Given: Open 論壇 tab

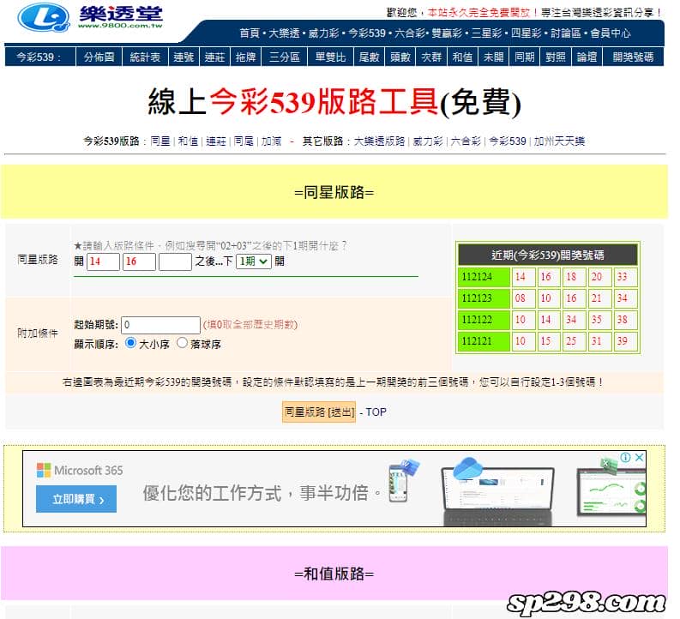Looking at the screenshot, I should (x=587, y=57).
